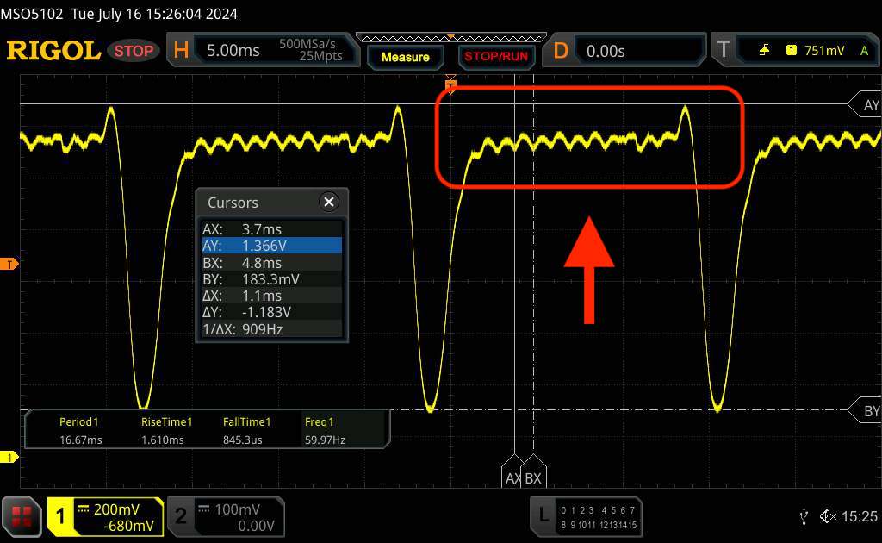Open horizontal timebase H 5.00ms setting

263,51
